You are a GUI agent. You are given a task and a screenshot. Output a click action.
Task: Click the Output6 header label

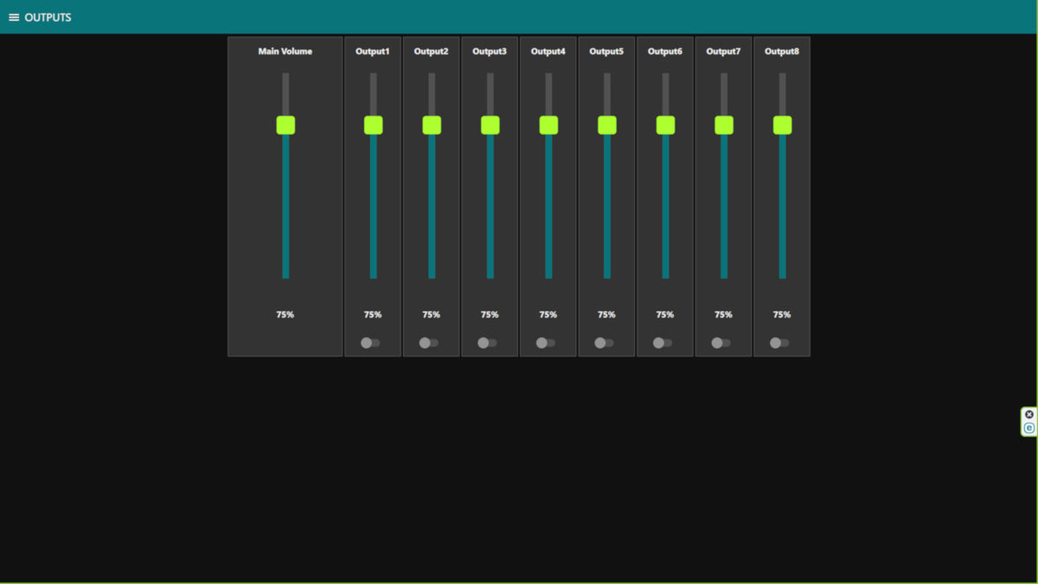coord(664,51)
